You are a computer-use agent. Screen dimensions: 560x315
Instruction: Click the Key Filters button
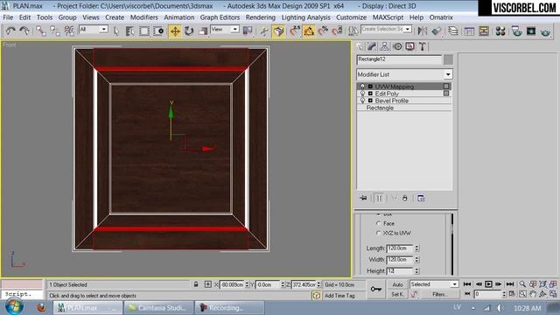pos(439,294)
